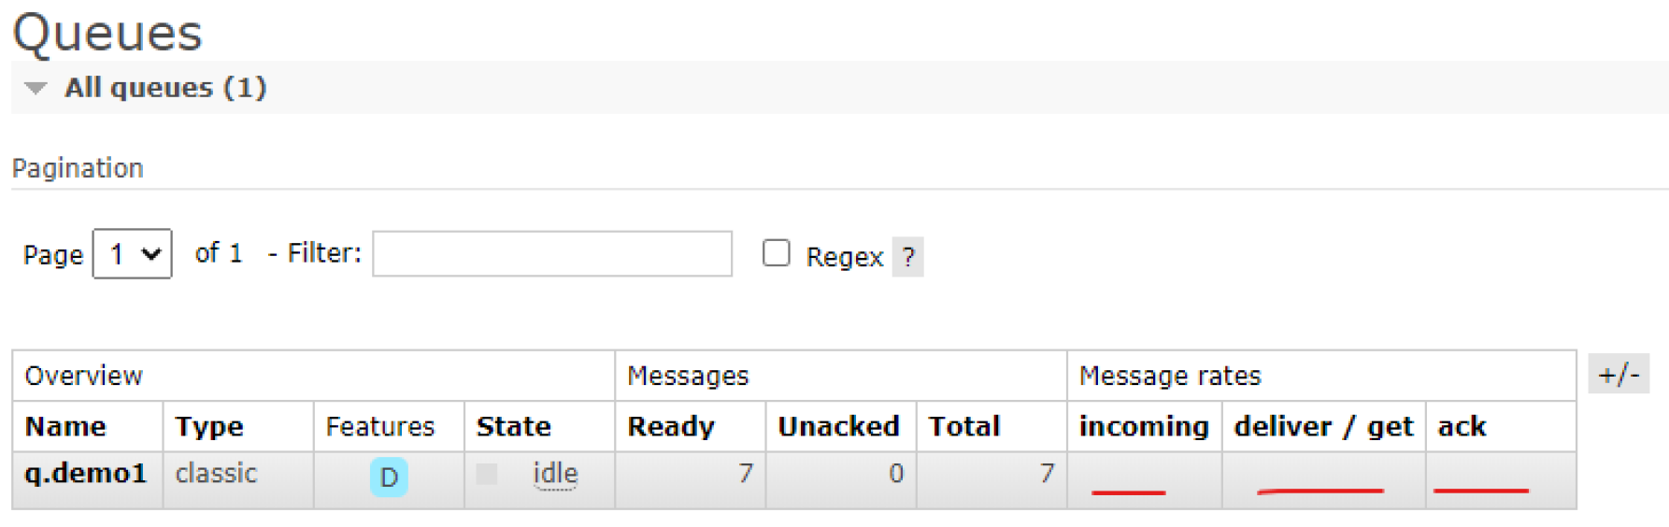The width and height of the screenshot is (1669, 527).
Task: Click the Filter text input field
Action: (551, 254)
